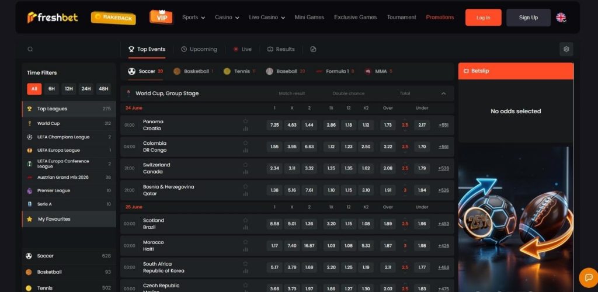Open the Tournament menu item
The width and height of the screenshot is (598, 292).
[401, 17]
